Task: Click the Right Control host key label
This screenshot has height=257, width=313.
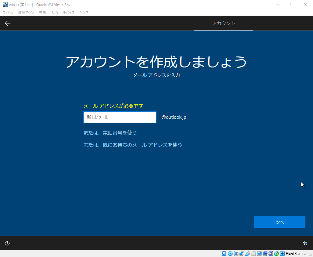Action: [x=296, y=254]
